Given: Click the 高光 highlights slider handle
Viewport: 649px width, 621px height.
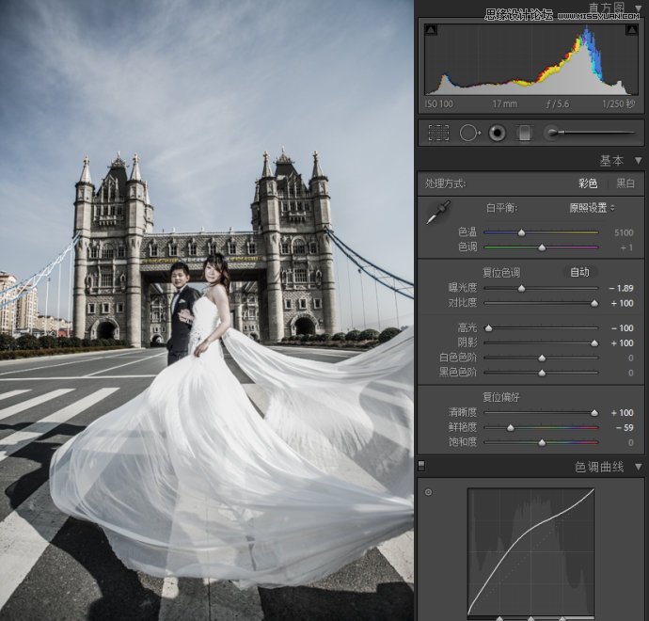Looking at the screenshot, I should [488, 328].
